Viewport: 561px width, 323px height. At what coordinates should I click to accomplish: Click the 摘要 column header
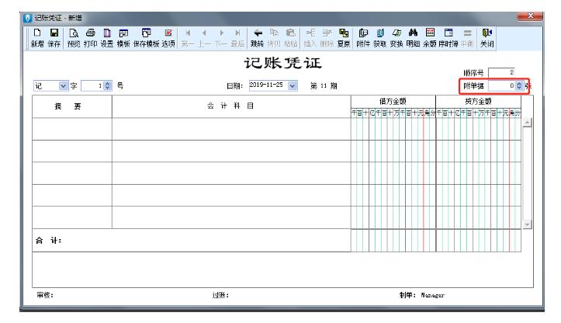72,106
